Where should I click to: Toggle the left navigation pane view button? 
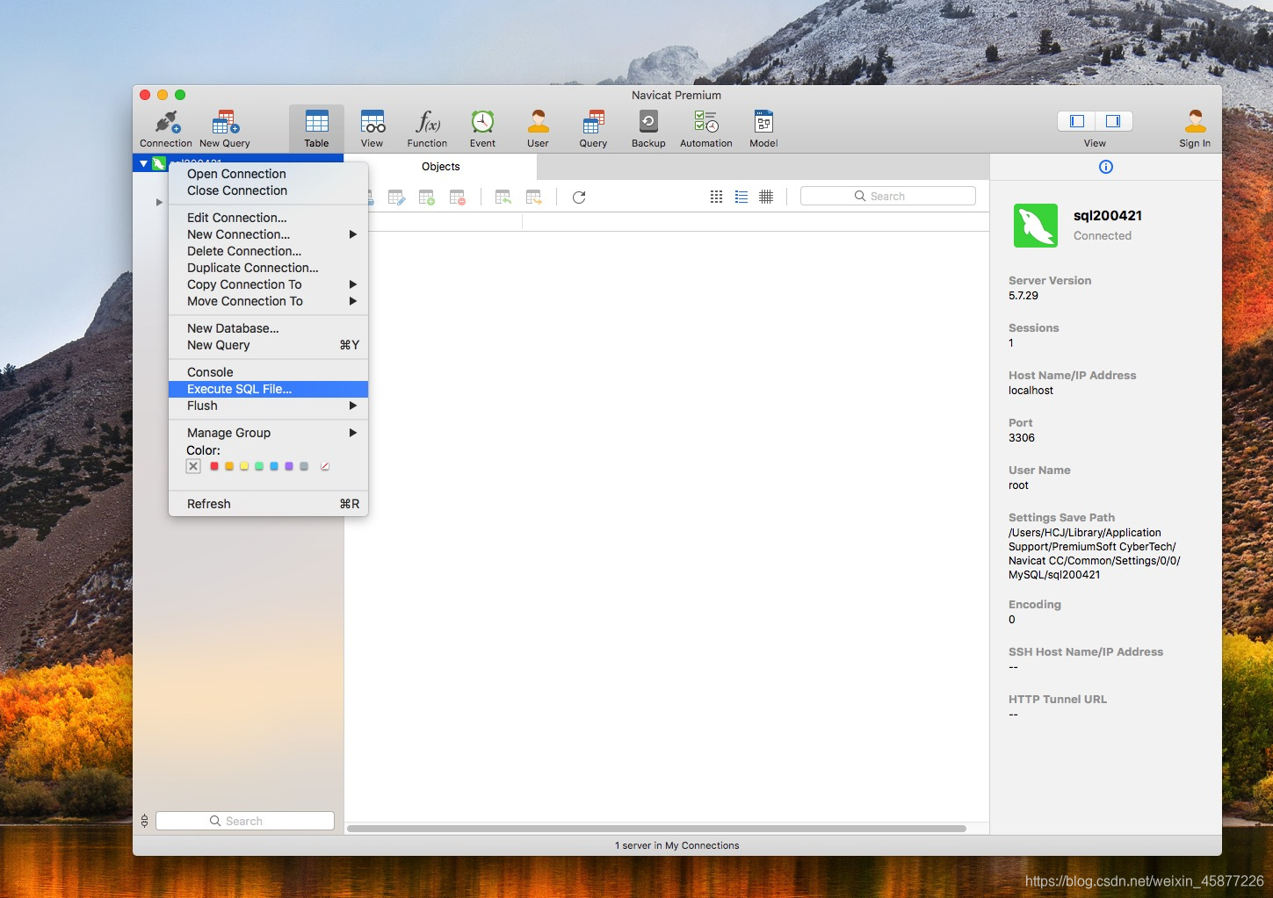pos(1077,121)
